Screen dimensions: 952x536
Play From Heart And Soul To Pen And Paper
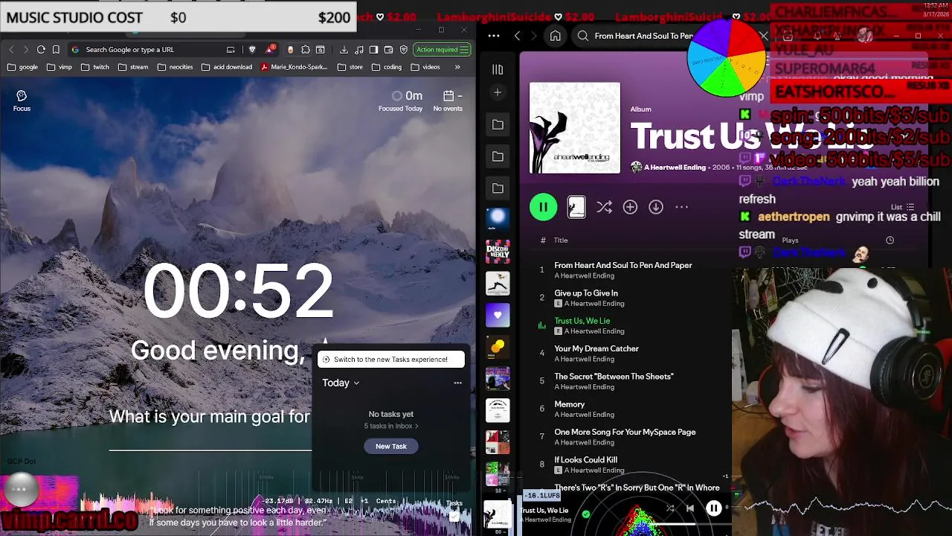coord(623,265)
